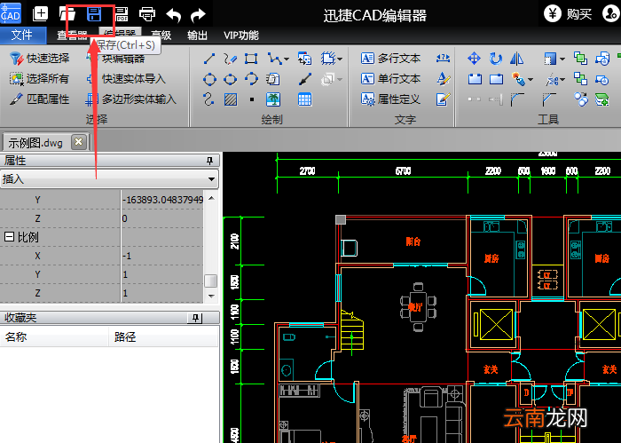Click 快速选择 quick select
Viewport: 621px width, 443px height.
pos(40,59)
